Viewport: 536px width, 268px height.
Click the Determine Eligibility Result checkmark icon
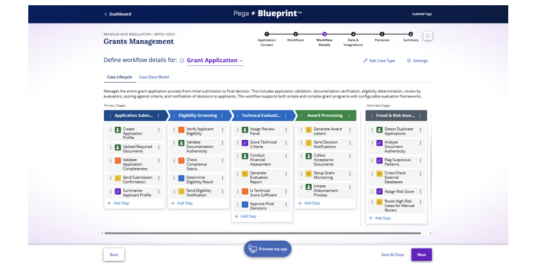[x=182, y=178]
